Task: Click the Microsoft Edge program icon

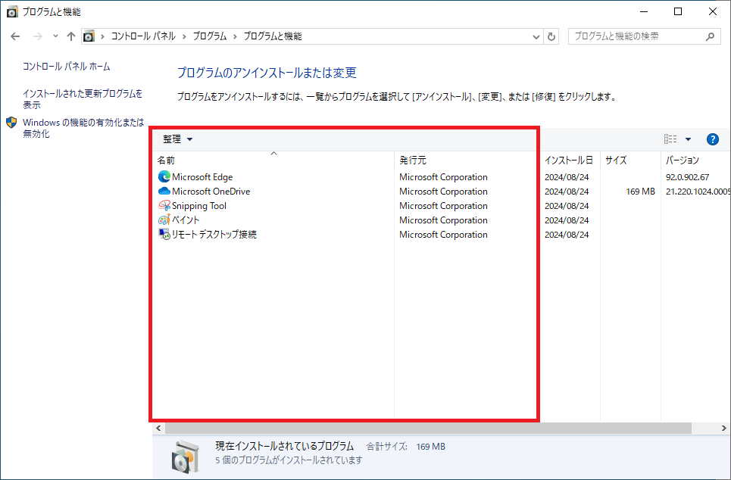Action: [164, 177]
